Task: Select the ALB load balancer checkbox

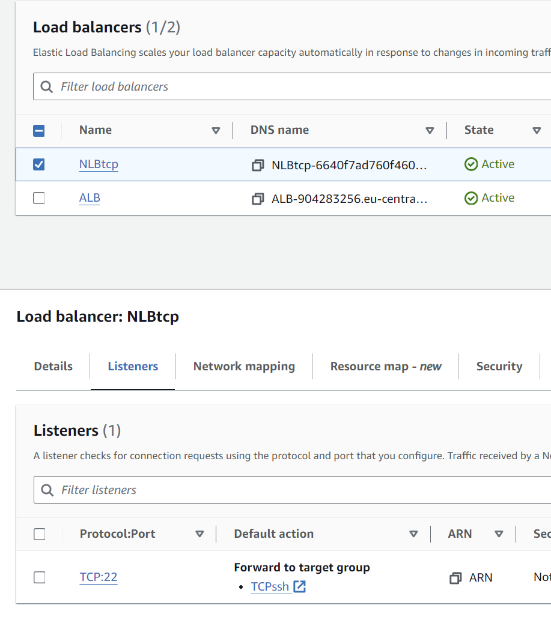Action: 39,198
